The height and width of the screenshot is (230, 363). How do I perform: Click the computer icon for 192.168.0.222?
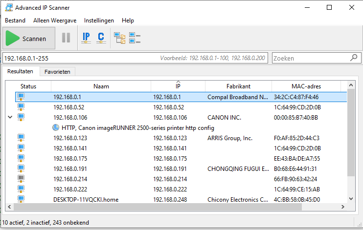pyautogui.click(x=21, y=189)
